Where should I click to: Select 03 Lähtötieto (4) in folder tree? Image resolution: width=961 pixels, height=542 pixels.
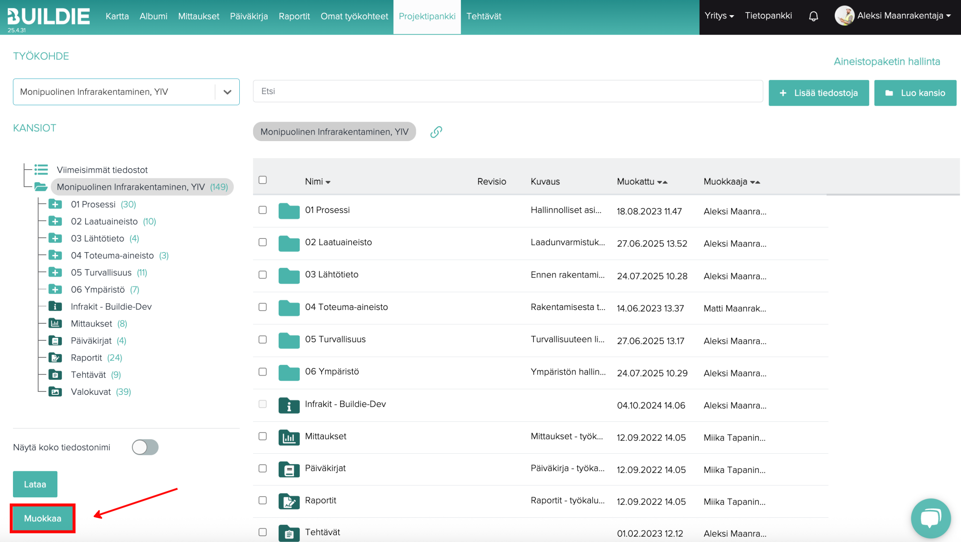105,239
